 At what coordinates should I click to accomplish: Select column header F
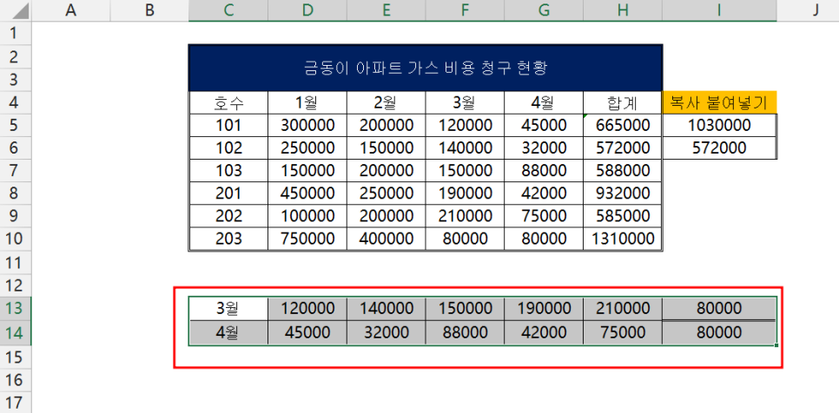[465, 10]
